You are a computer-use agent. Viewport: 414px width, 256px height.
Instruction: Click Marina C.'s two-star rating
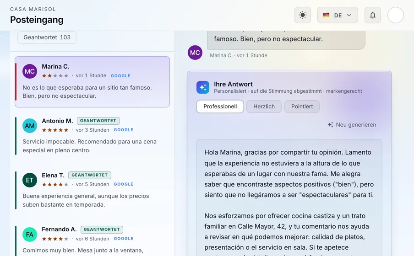coord(55,76)
